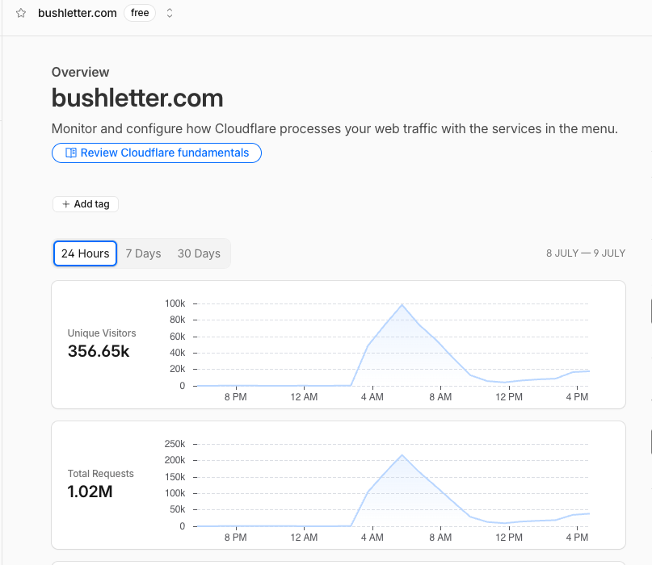This screenshot has height=565, width=652.
Task: Click the 356.65k visitors value
Action: (x=99, y=351)
